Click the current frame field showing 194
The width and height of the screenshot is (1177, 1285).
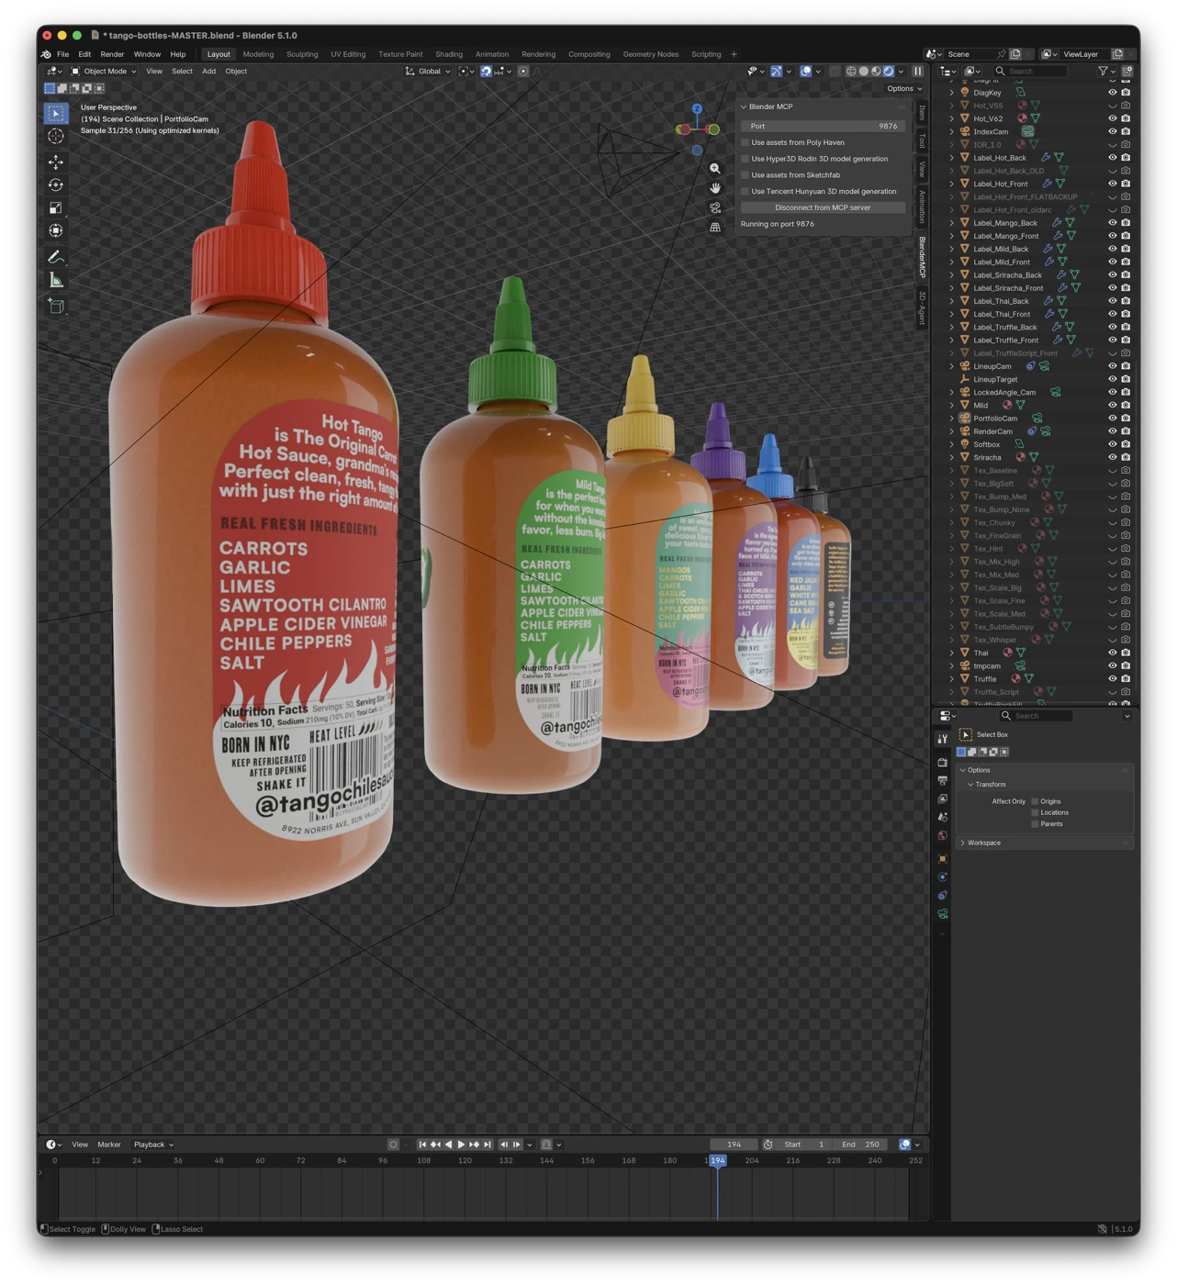tap(734, 1145)
